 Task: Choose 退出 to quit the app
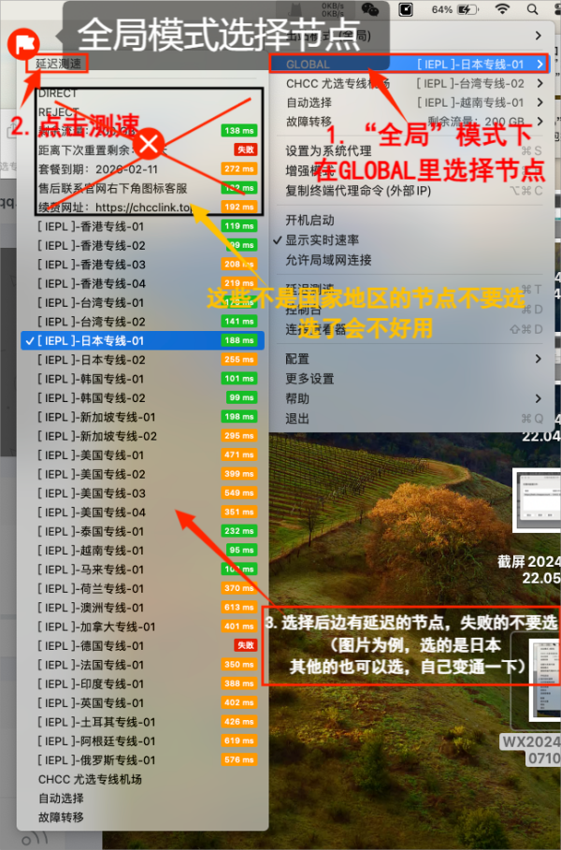(410, 418)
